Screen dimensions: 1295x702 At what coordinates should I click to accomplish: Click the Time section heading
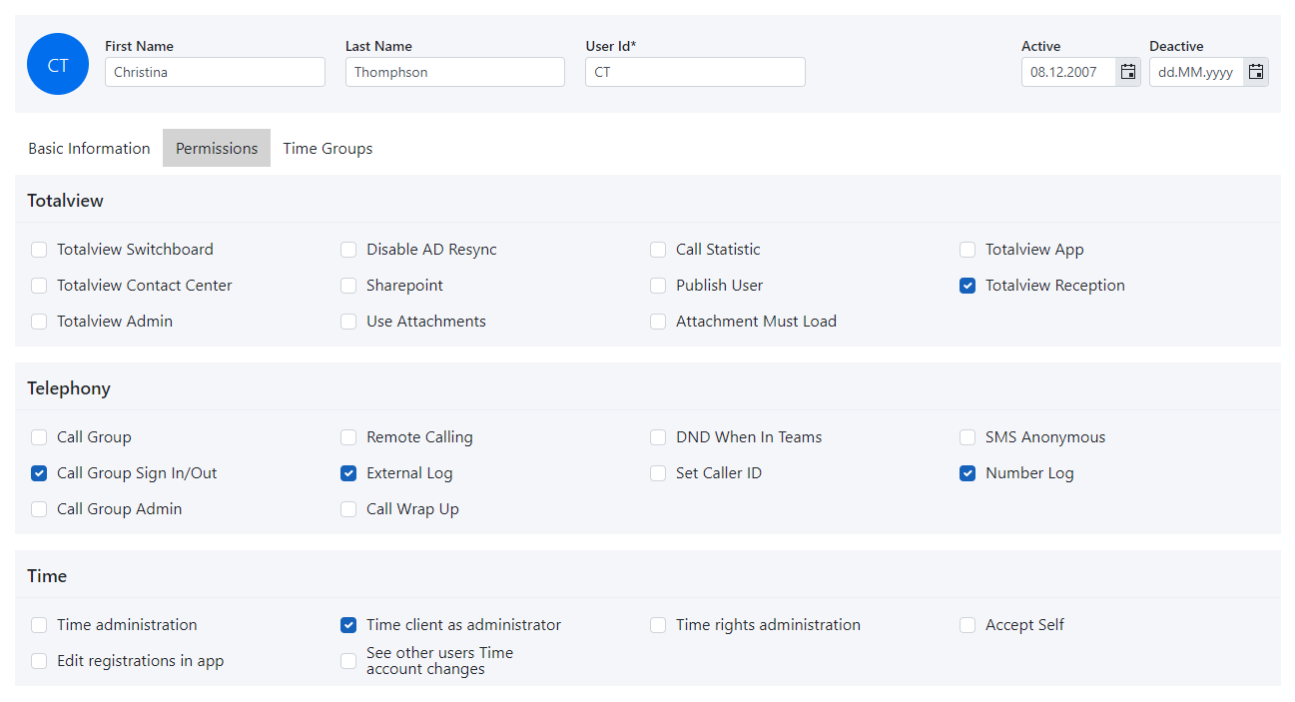pyautogui.click(x=47, y=576)
